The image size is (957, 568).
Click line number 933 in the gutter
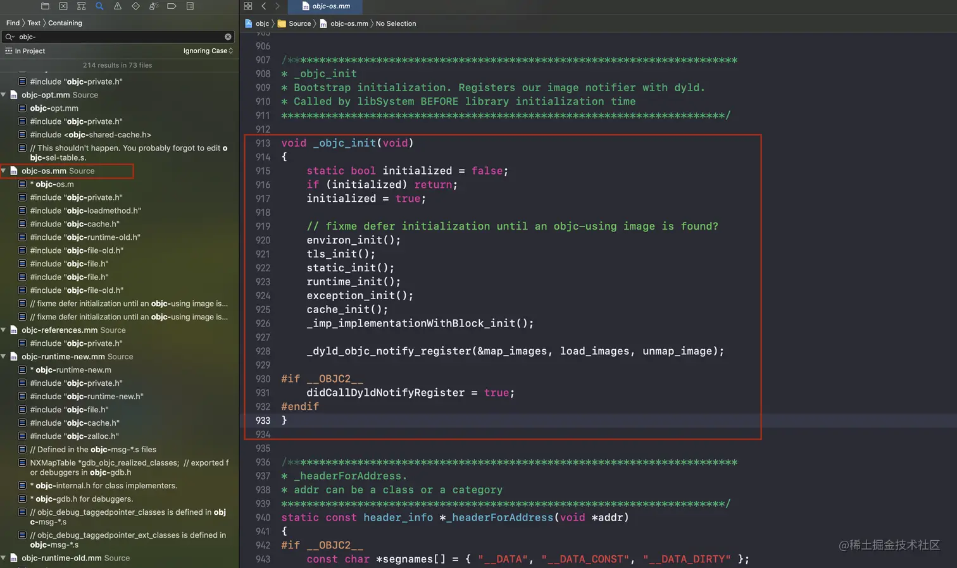263,421
